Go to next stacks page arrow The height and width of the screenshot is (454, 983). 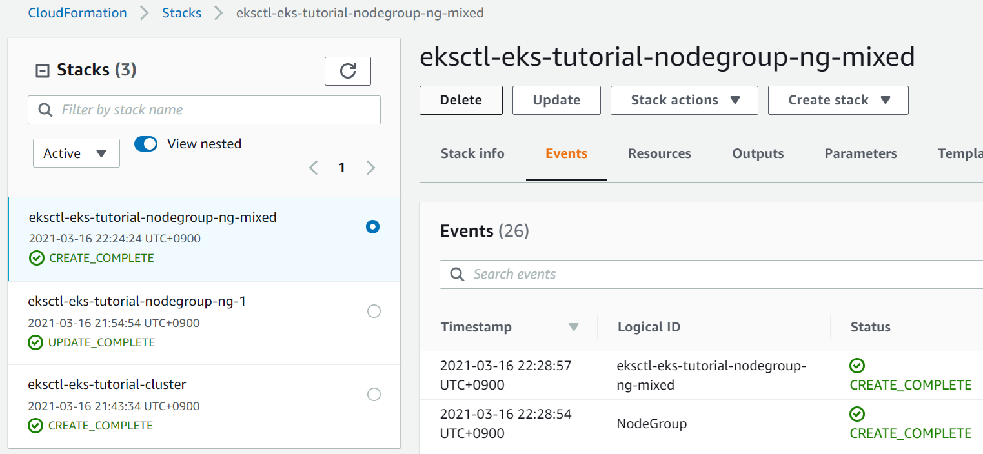tap(370, 168)
